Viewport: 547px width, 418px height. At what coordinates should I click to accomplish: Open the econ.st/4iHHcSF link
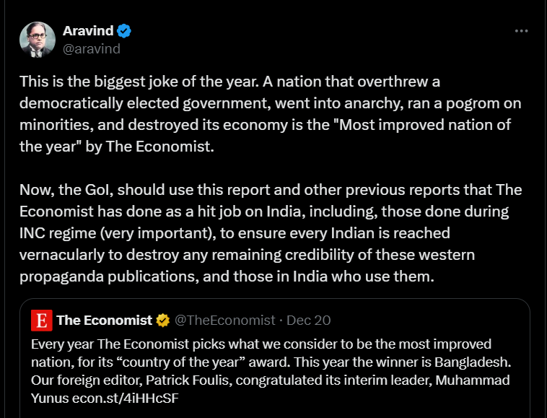coord(126,398)
